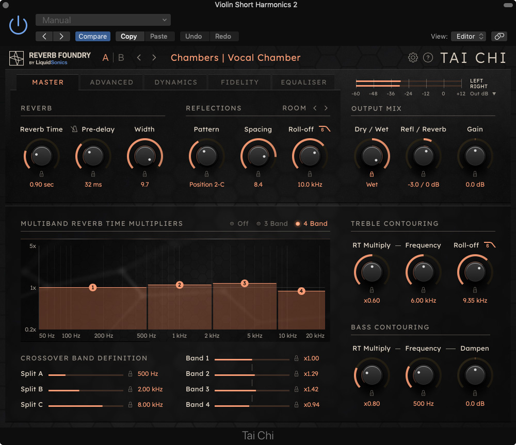This screenshot has height=445, width=516.
Task: Click band 1 handle in multiplier graph
Action: (x=93, y=287)
